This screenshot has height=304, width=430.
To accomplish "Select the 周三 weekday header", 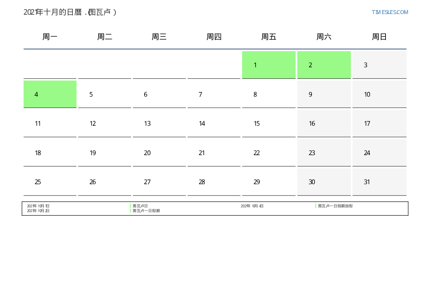I will 159,37.
